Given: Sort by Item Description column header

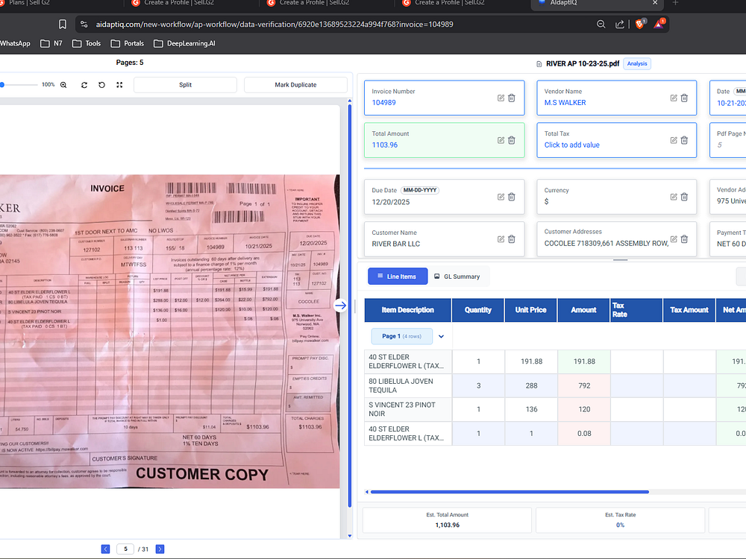Looking at the screenshot, I should pos(408,310).
